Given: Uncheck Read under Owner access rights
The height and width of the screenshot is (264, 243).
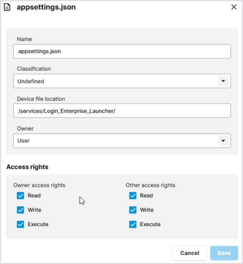Looking at the screenshot, I should point(20,196).
